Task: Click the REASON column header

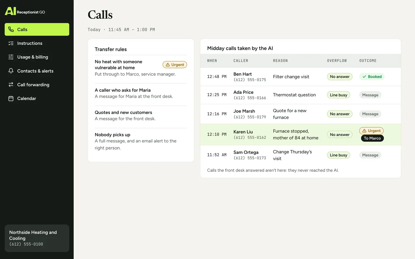Action: (x=280, y=61)
